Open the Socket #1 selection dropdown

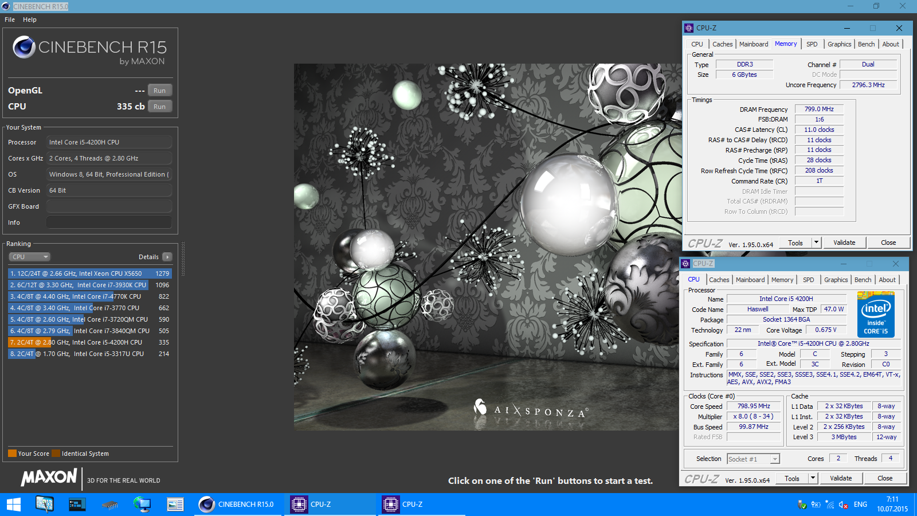754,459
